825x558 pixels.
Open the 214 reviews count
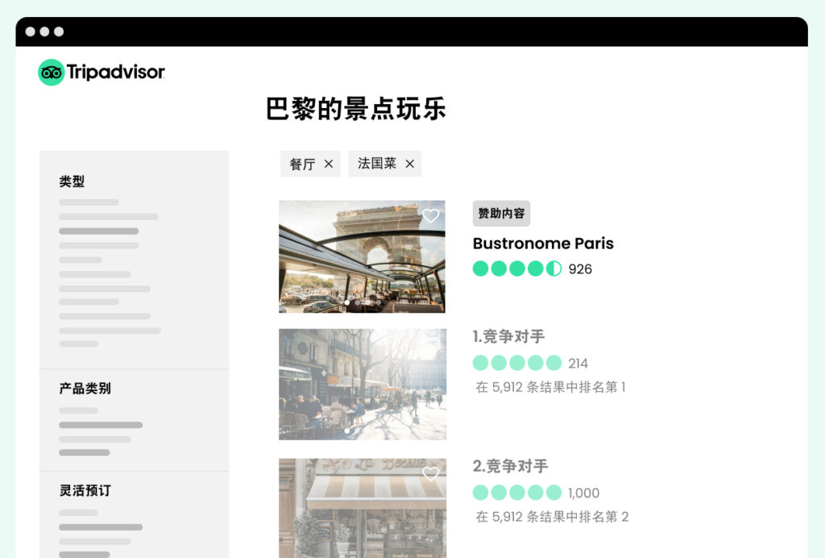pyautogui.click(x=578, y=363)
